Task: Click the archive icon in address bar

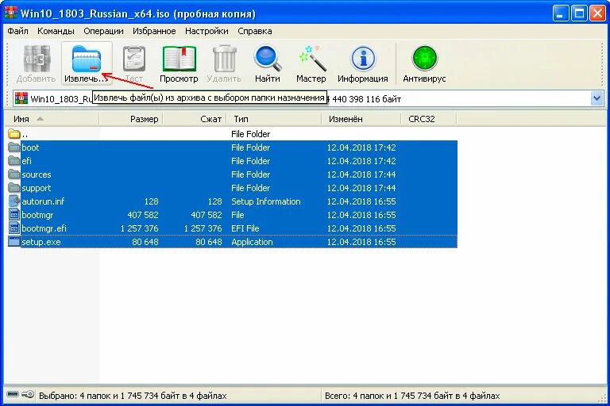Action: point(21,98)
